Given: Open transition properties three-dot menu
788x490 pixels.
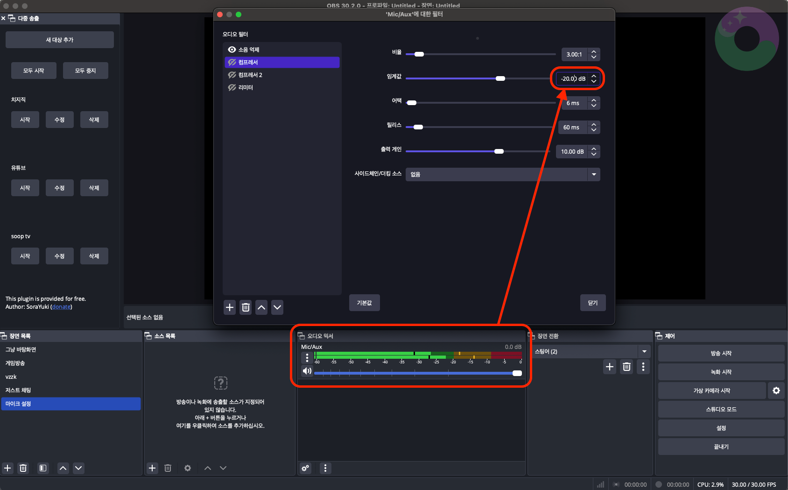Looking at the screenshot, I should [643, 367].
